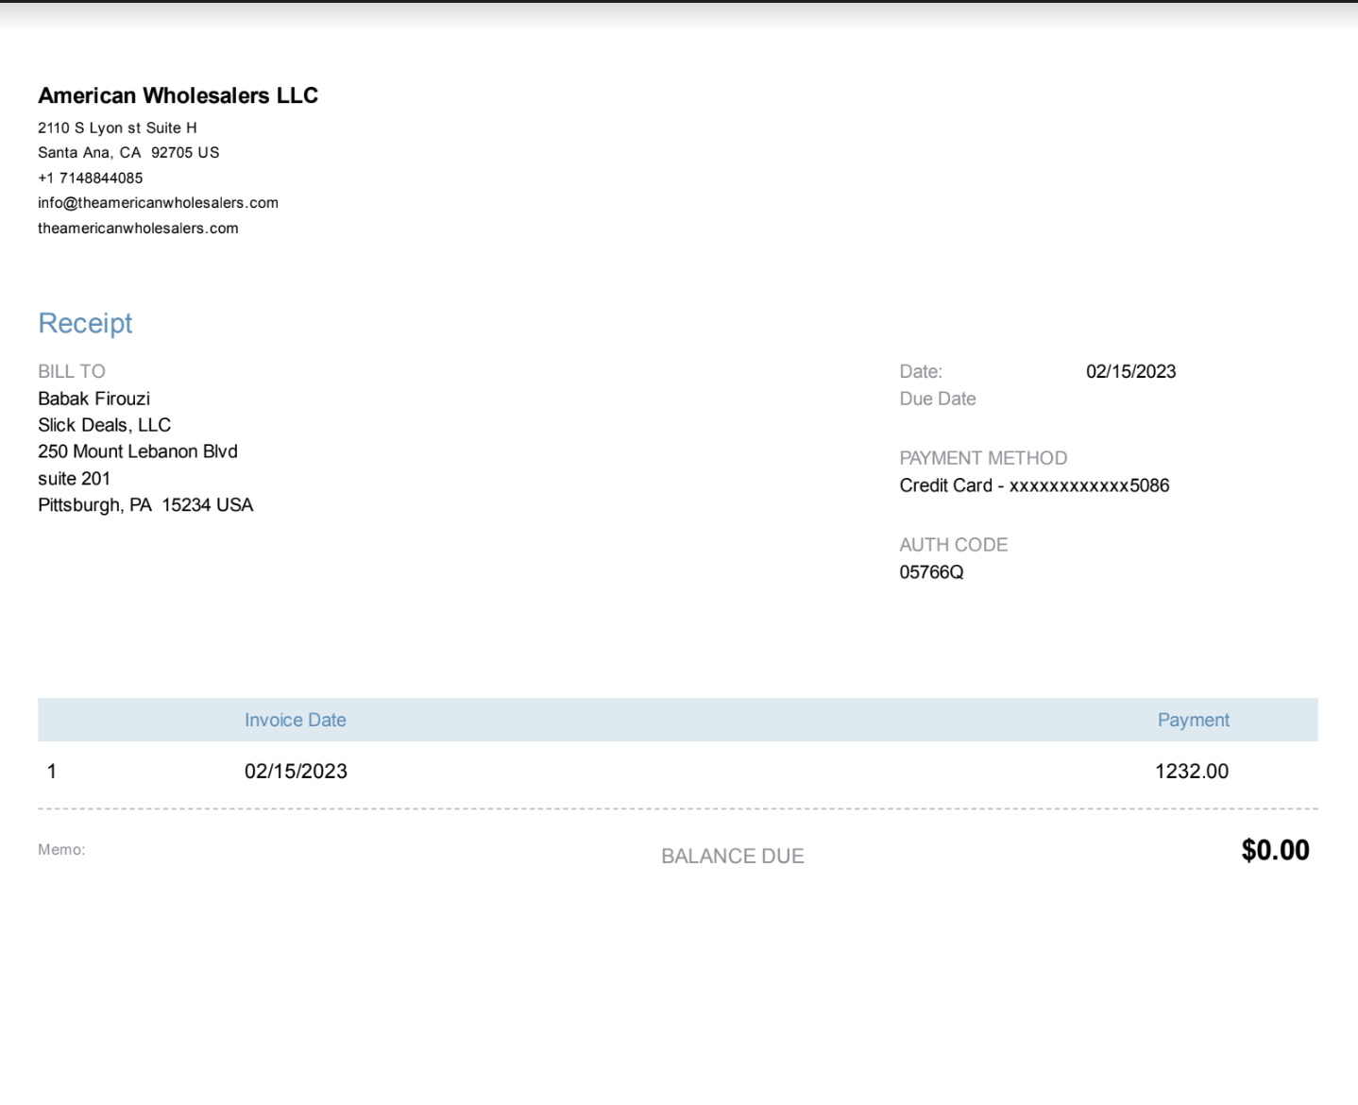Click the PAYMENT METHOD label

[x=983, y=458]
